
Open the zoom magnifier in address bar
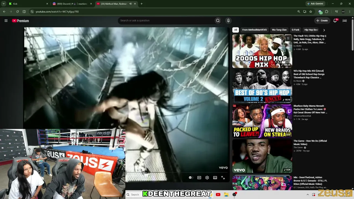(x=299, y=12)
